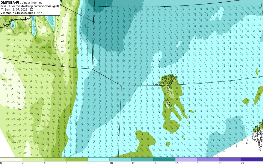Click the legend scale label '22'

tap(242, 163)
